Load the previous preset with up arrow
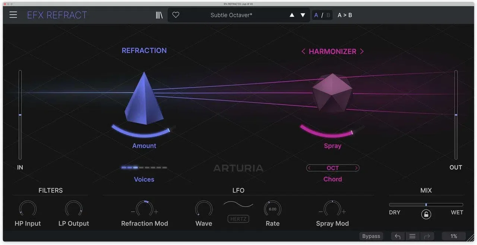Viewport: 477px width, 245px height. pos(292,15)
